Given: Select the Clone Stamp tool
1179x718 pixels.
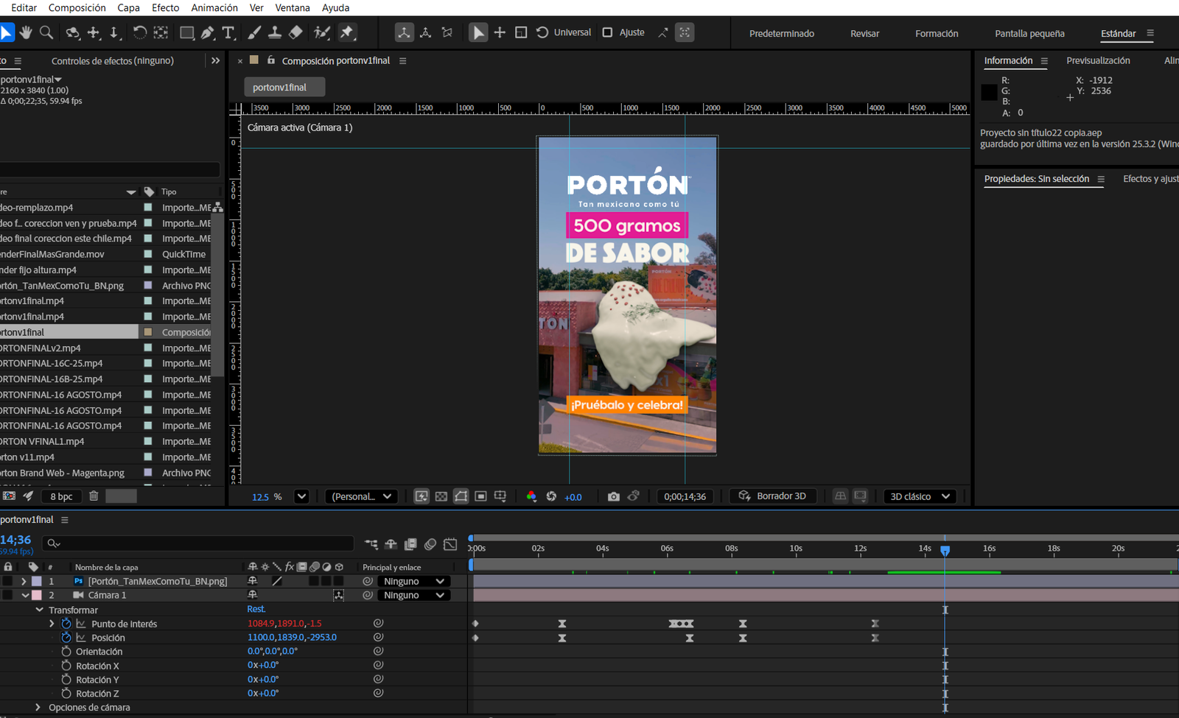Looking at the screenshot, I should pyautogui.click(x=274, y=32).
